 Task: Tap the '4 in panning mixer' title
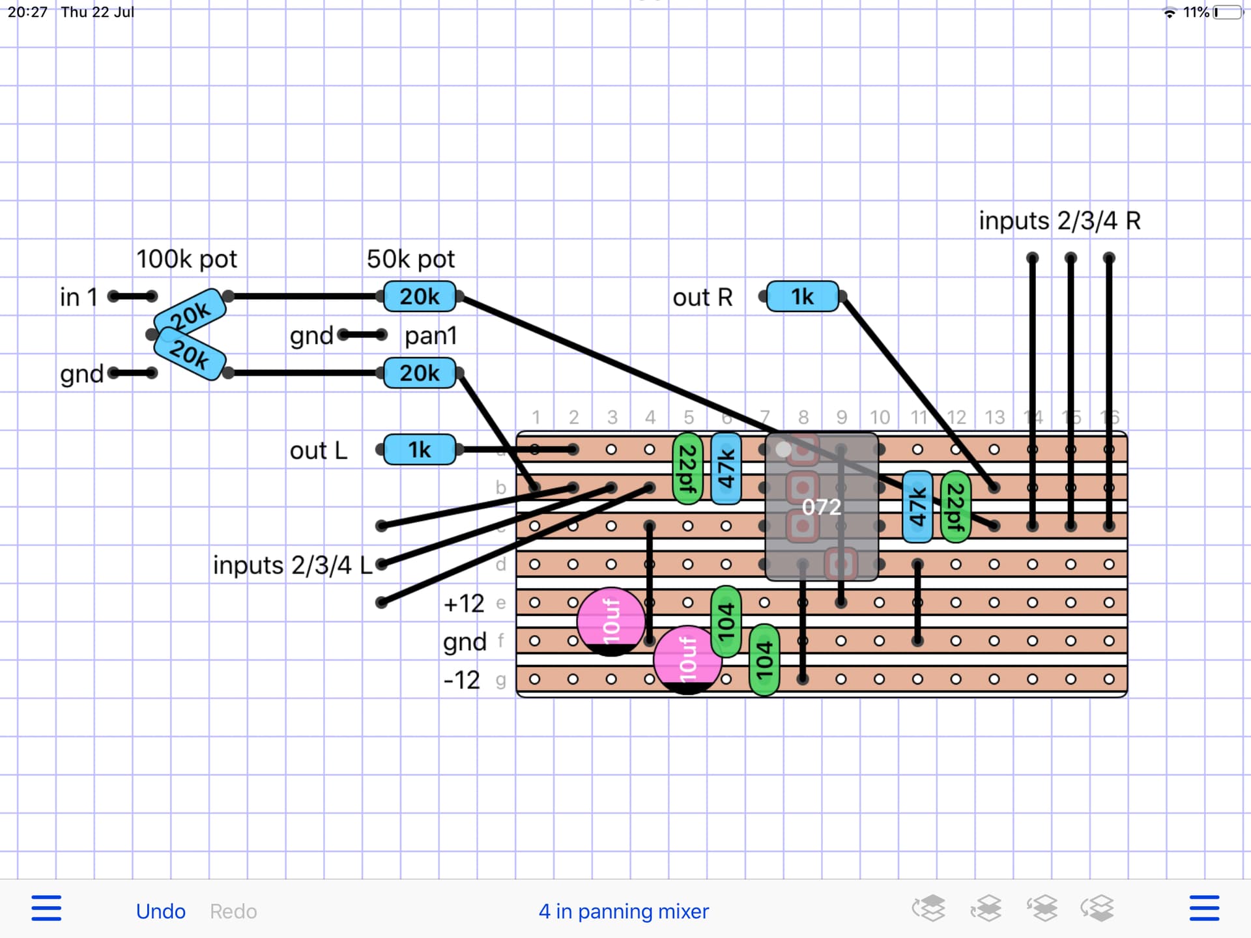tap(624, 911)
